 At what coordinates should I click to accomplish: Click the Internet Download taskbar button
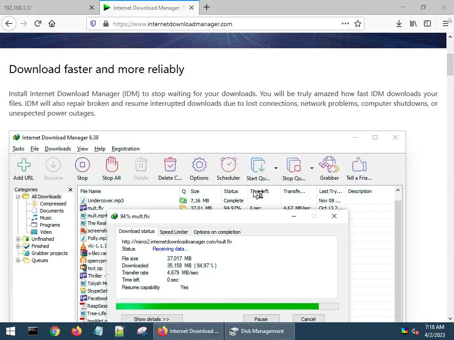pos(188,331)
